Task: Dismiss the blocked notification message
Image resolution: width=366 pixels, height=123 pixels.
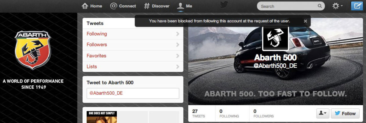Action: click(x=305, y=21)
